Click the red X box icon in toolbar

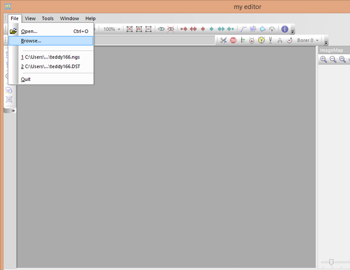129,29
